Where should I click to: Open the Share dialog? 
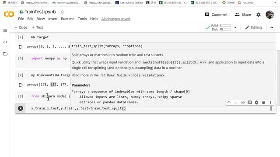(x=243, y=14)
